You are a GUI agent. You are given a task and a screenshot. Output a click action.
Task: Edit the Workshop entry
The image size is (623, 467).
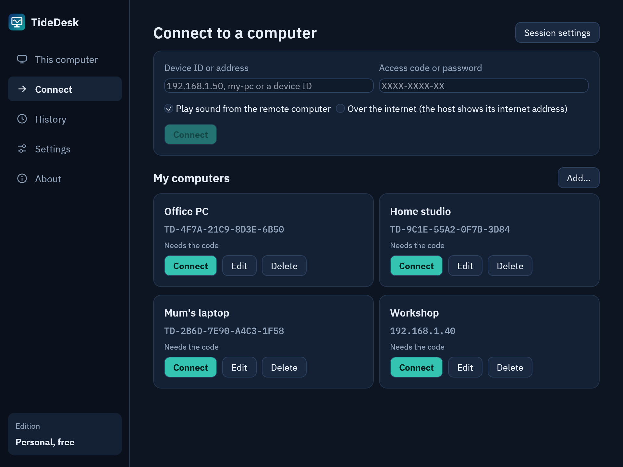(x=465, y=367)
